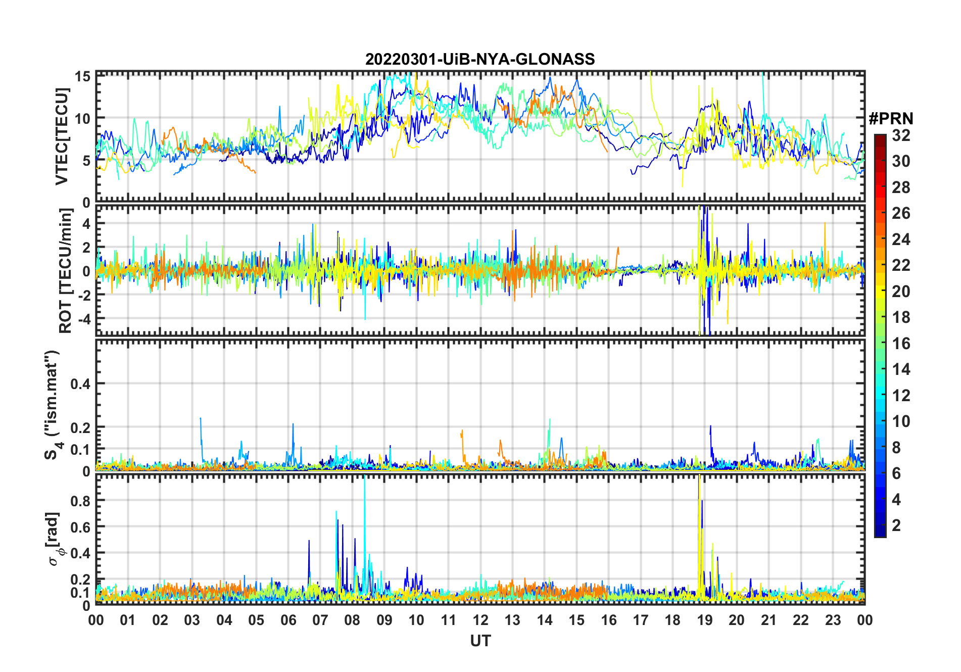Click the "22" label on the PRN colorbar
The image size is (961, 672).
[901, 265]
